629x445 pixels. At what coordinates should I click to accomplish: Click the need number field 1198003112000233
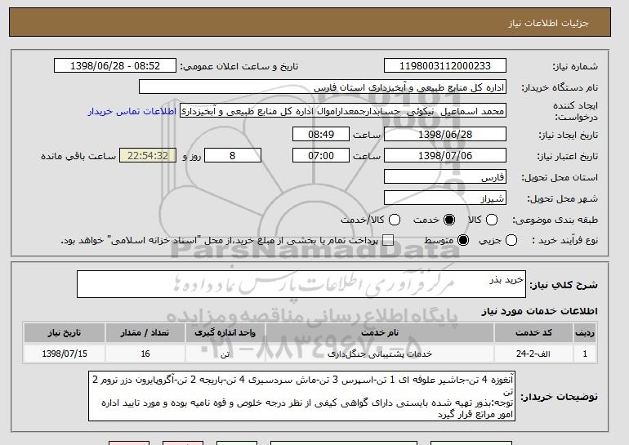[x=445, y=66]
